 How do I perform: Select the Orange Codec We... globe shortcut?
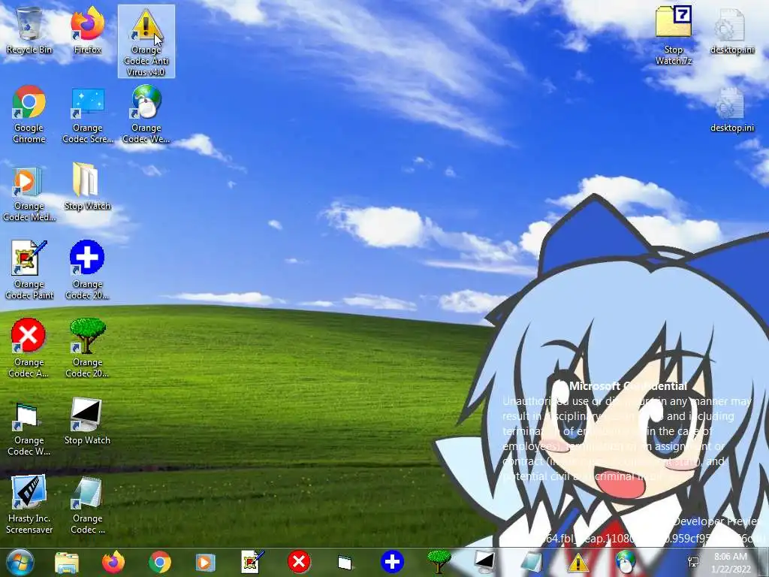coord(146,114)
